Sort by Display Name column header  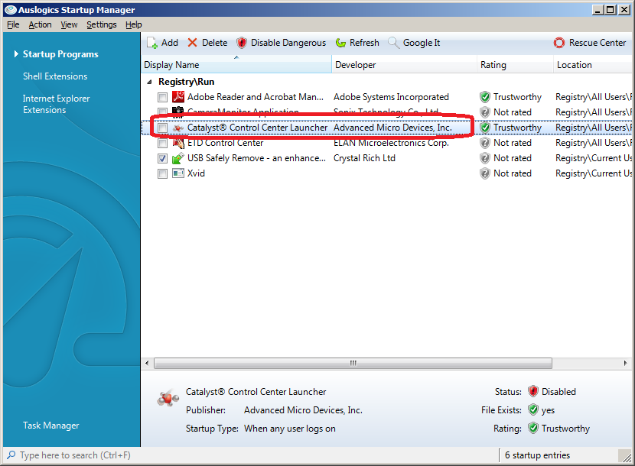coord(236,65)
